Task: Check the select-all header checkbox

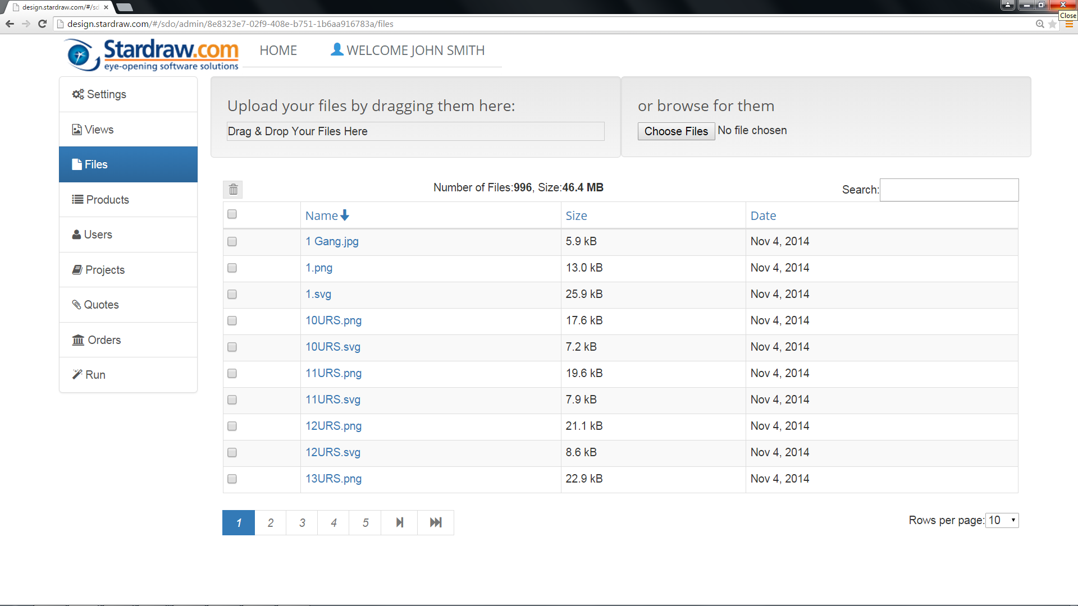Action: pos(232,214)
